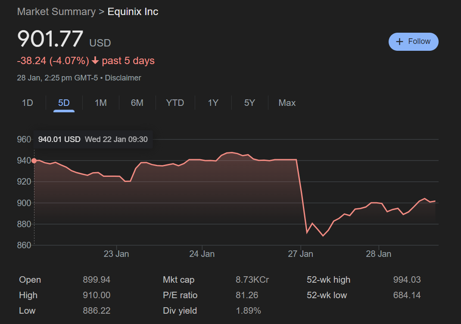Select the YTD time range
Image resolution: width=461 pixels, height=324 pixels.
(175, 103)
